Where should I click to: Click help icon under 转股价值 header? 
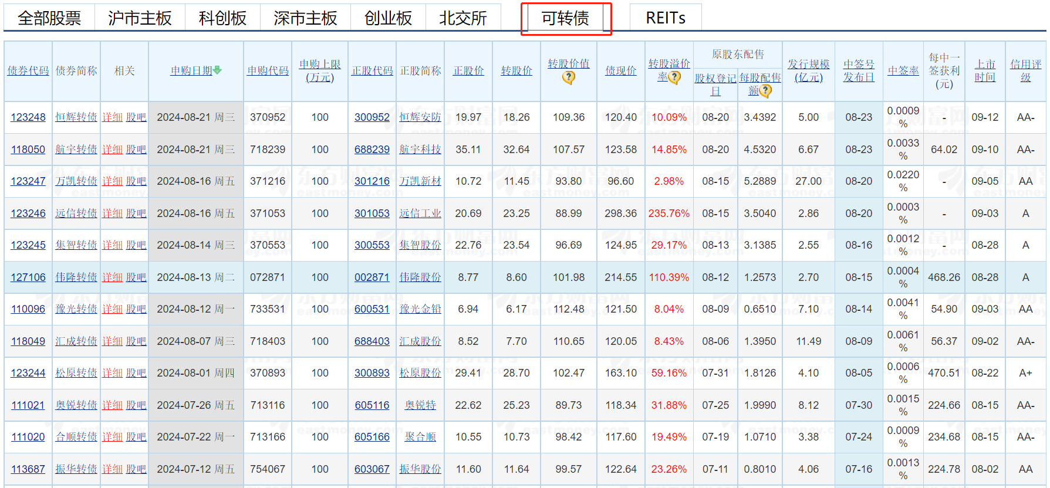568,77
